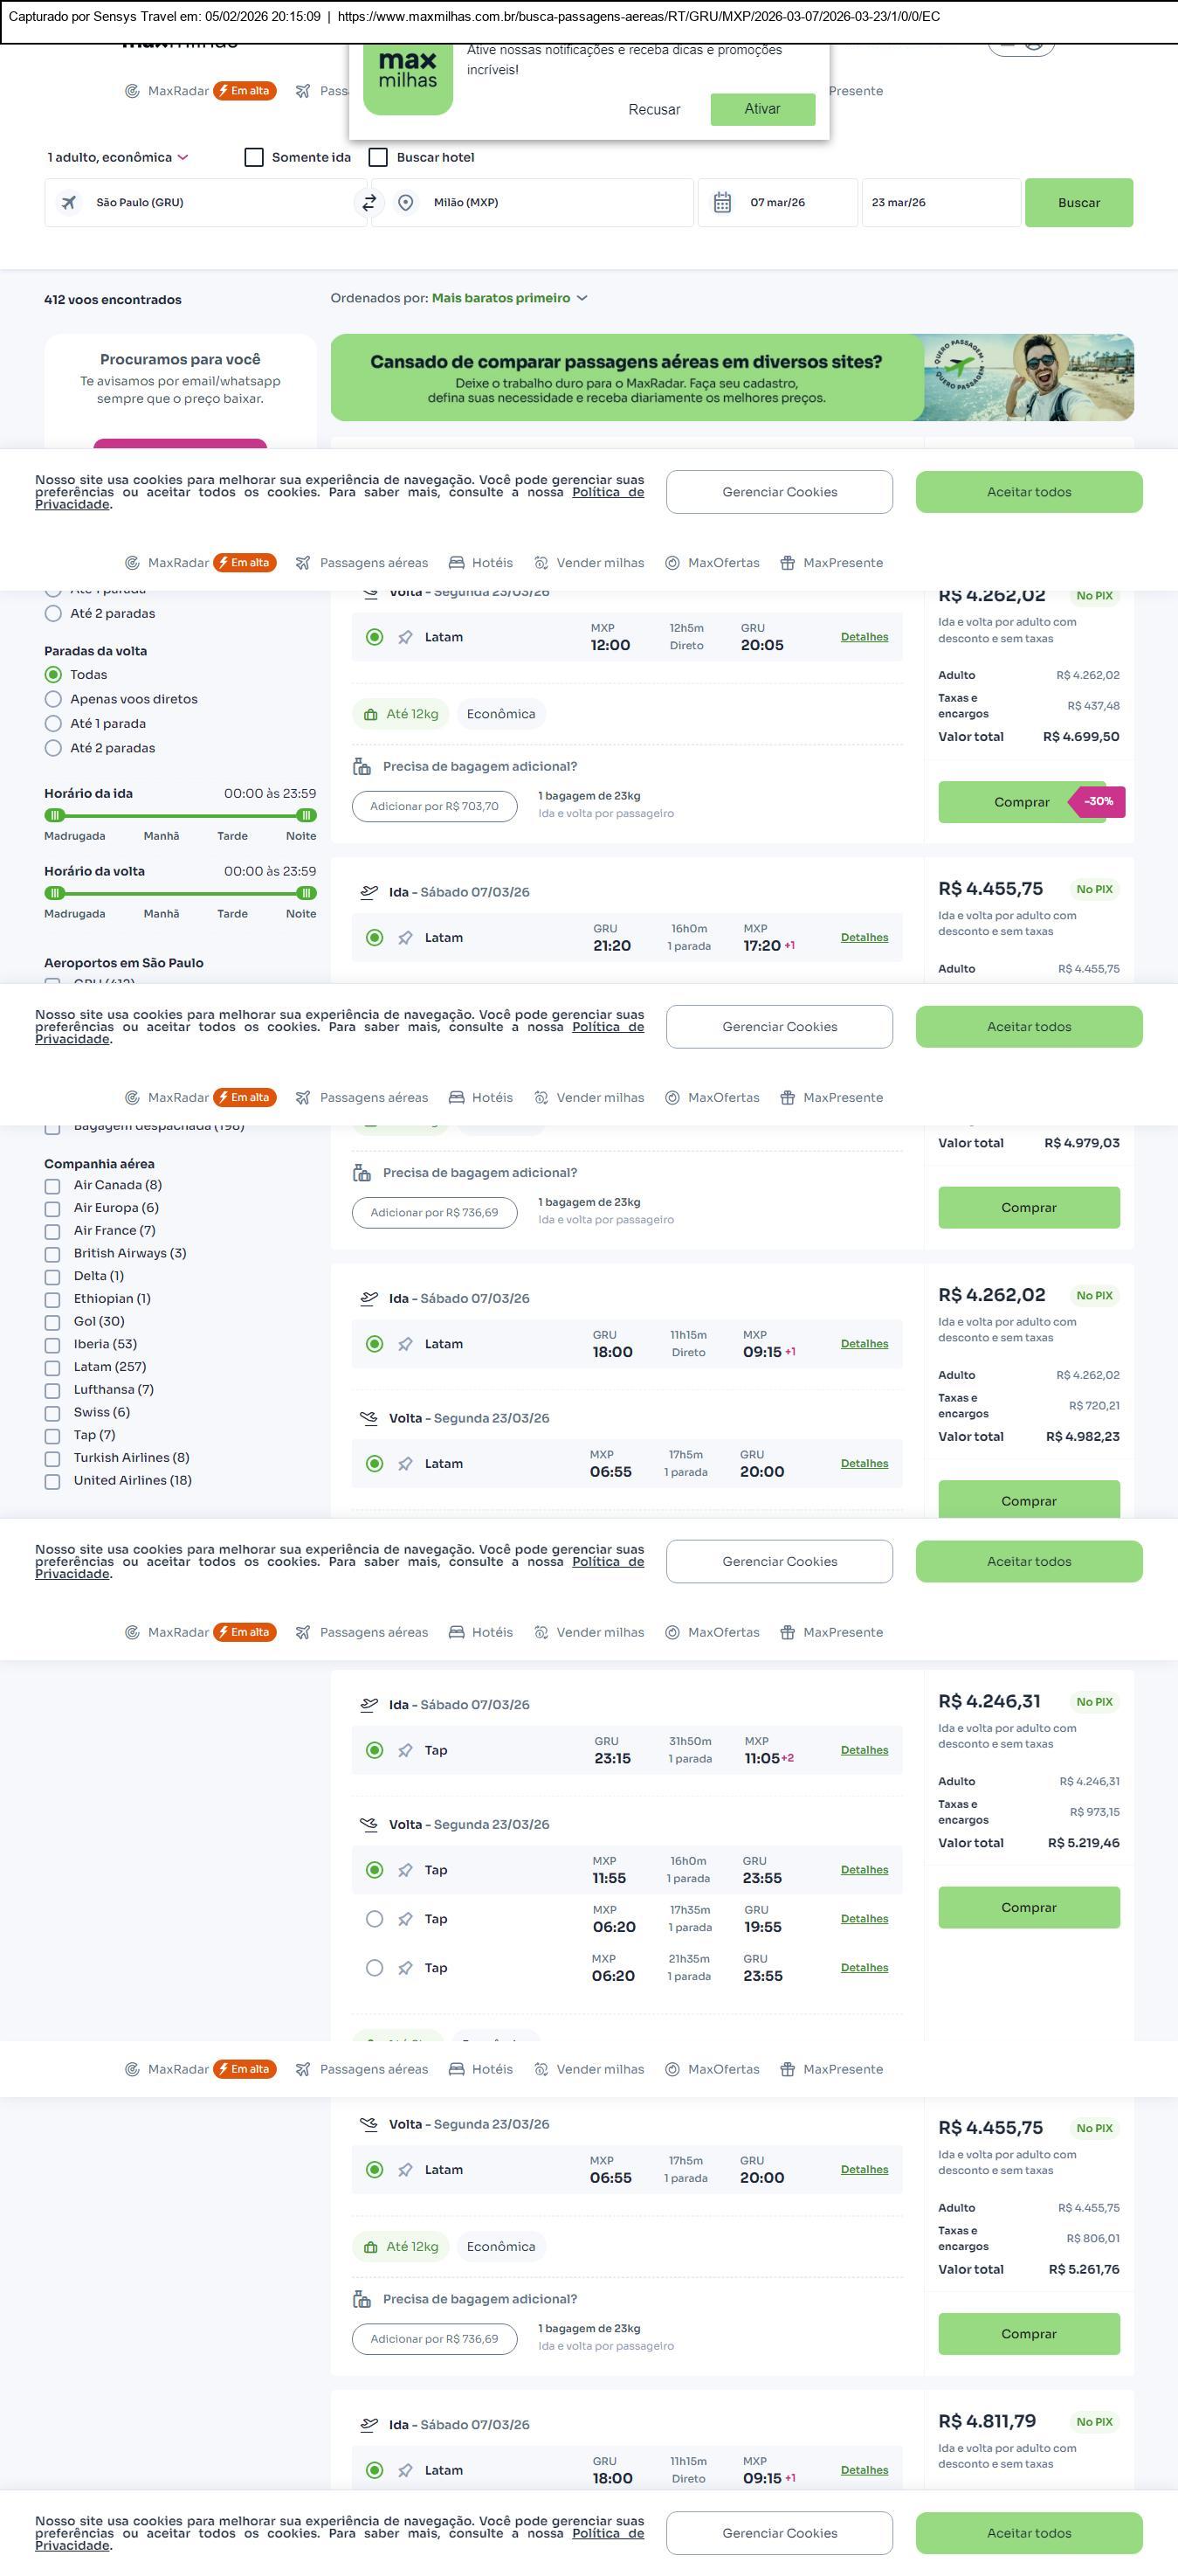Click the calendar icon in the date field
Viewport: 1178px width, 2576px height.
point(722,203)
